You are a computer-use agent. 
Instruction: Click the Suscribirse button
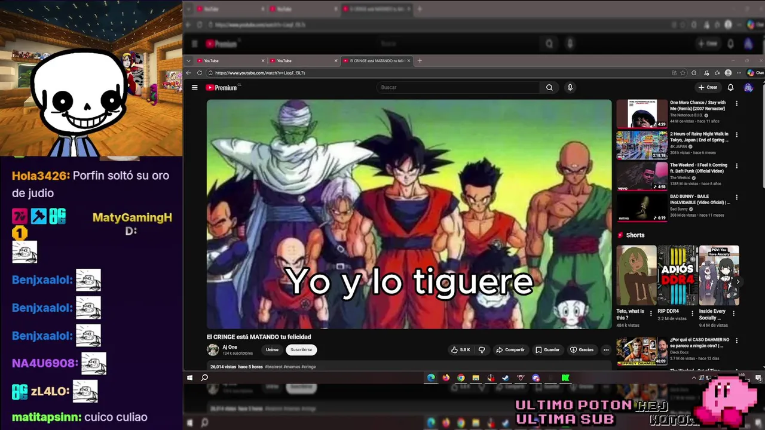pyautogui.click(x=301, y=350)
